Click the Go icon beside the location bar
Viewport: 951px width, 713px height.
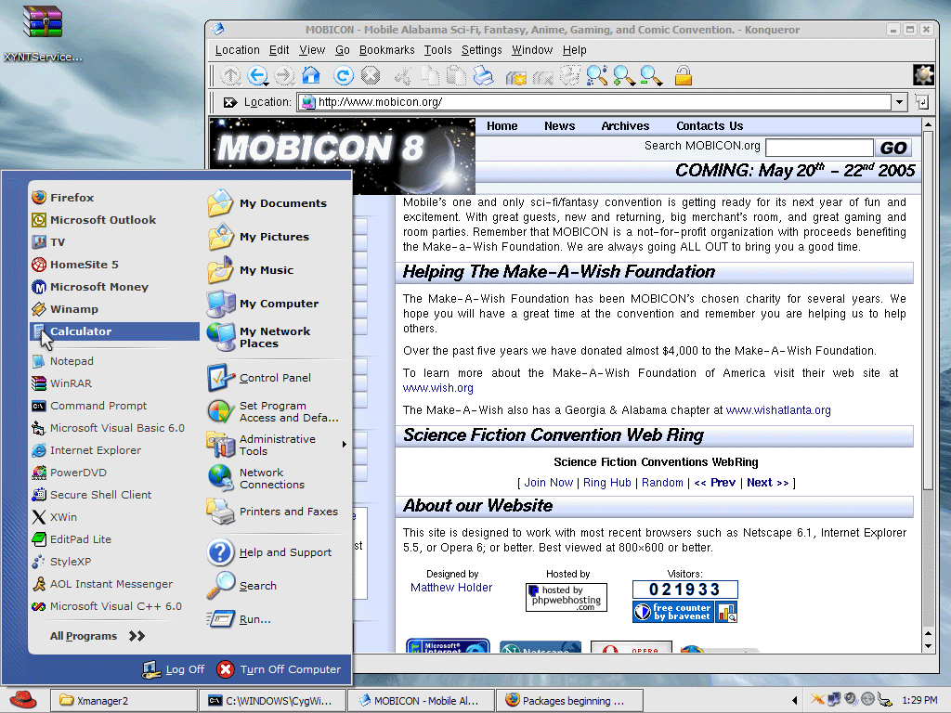[922, 102]
